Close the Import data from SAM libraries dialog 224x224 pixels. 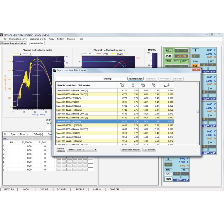pos(196,69)
